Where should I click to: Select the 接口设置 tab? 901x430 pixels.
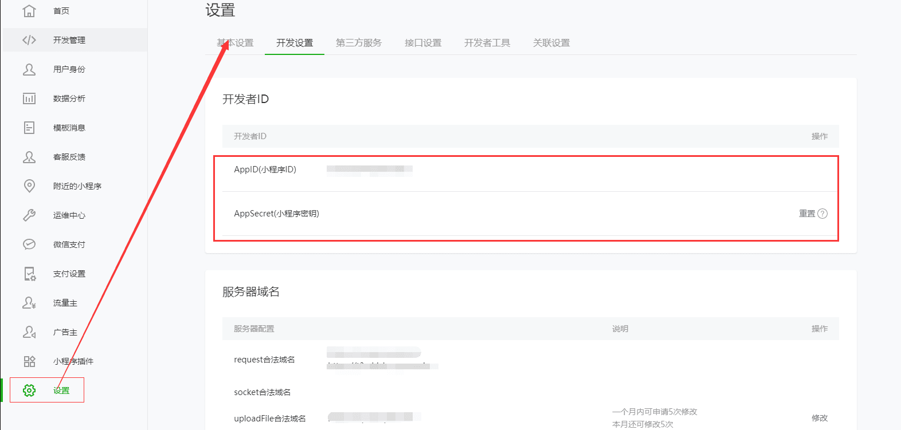point(423,43)
